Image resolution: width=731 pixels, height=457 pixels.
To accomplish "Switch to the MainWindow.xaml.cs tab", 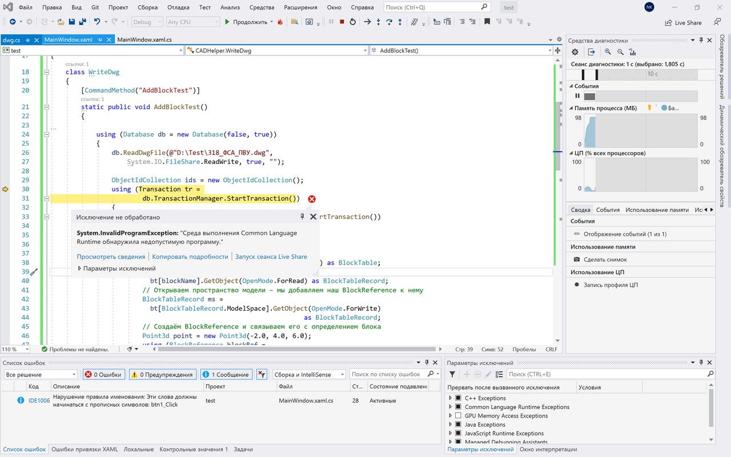I will (144, 40).
